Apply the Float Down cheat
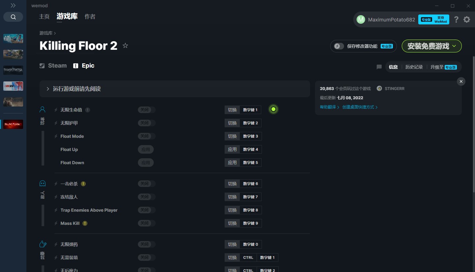Screen dimensions: 475x272 click(x=146, y=163)
